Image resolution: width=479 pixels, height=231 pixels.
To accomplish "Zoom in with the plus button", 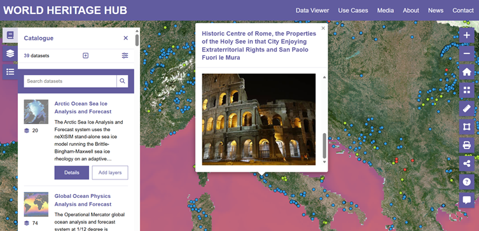I will point(466,35).
